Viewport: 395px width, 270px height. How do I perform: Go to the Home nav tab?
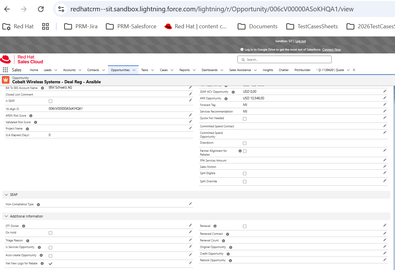34,70
